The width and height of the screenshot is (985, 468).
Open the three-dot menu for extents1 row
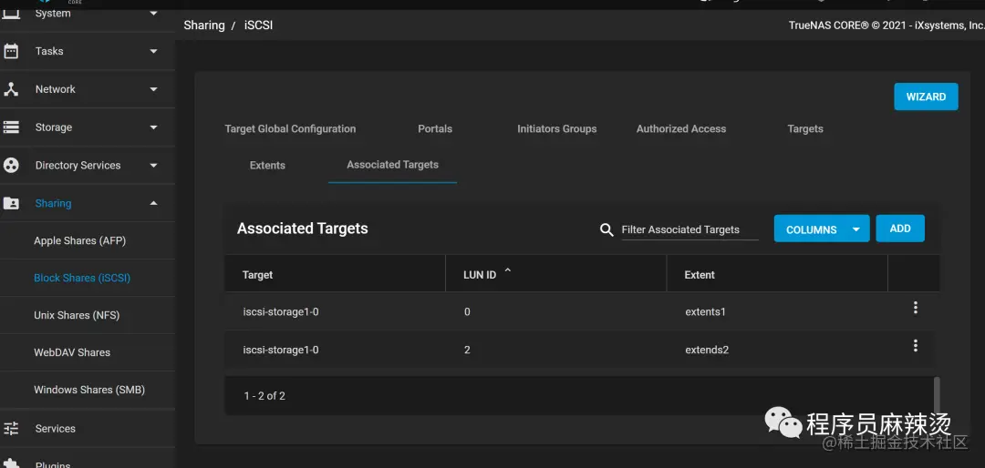tap(916, 308)
